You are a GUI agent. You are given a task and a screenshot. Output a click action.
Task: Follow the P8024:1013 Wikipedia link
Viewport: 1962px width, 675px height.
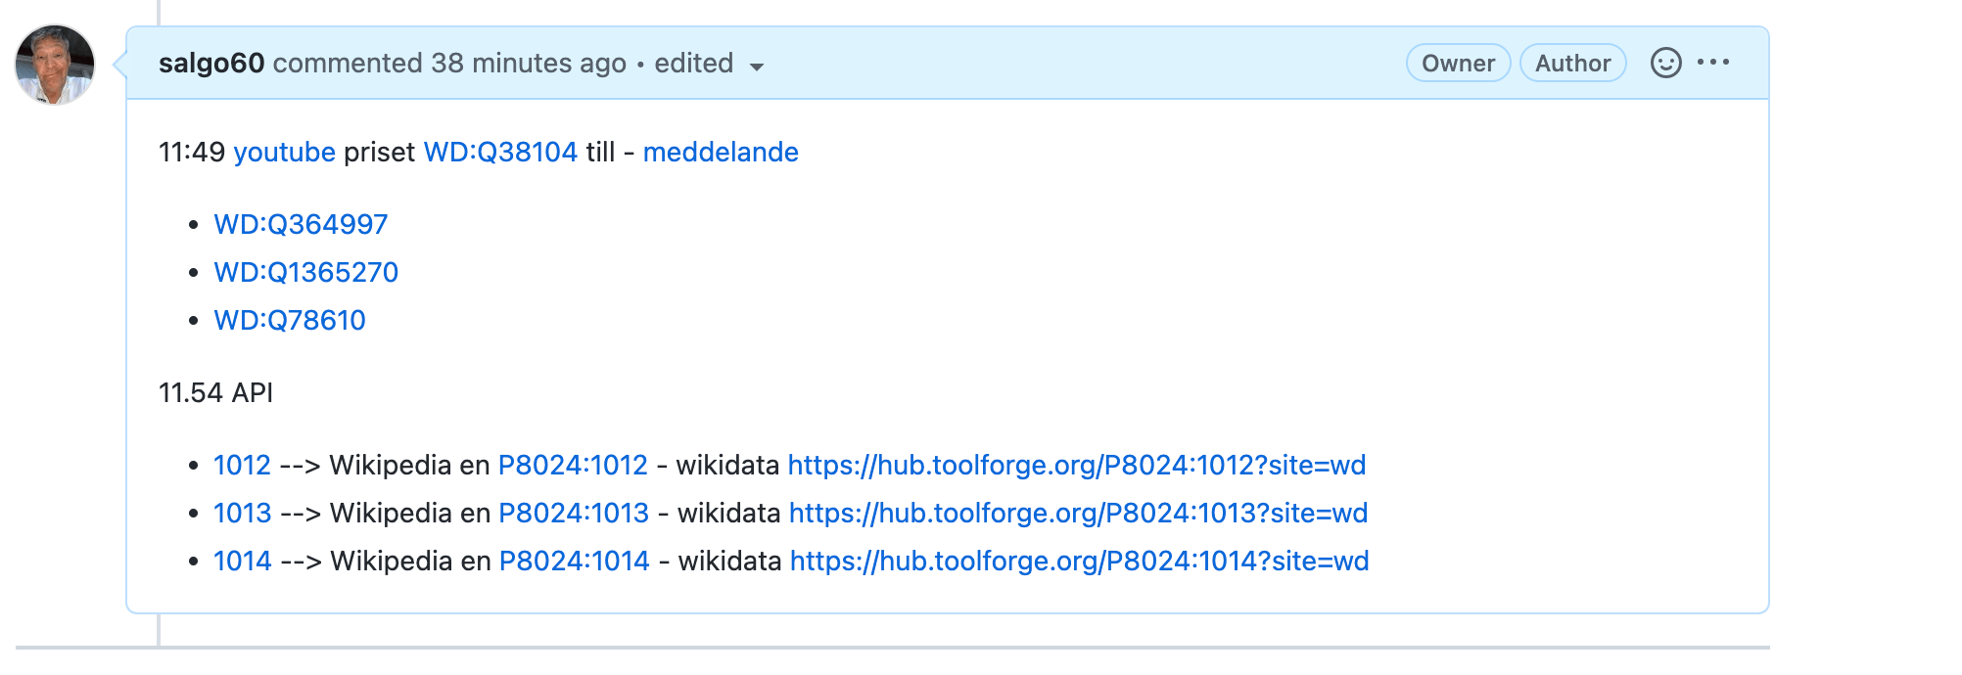[574, 514]
